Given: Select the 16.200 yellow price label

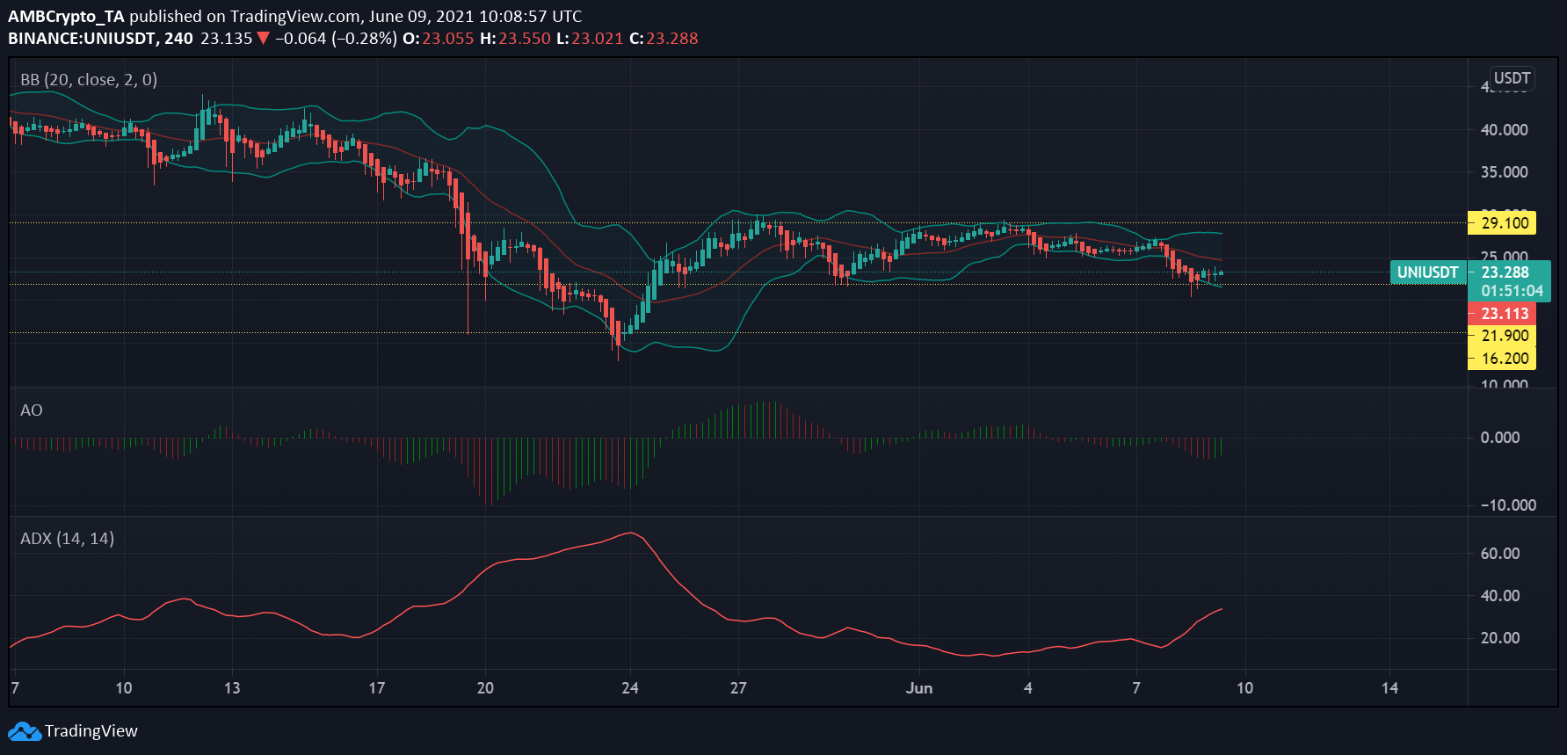Looking at the screenshot, I should (1502, 359).
